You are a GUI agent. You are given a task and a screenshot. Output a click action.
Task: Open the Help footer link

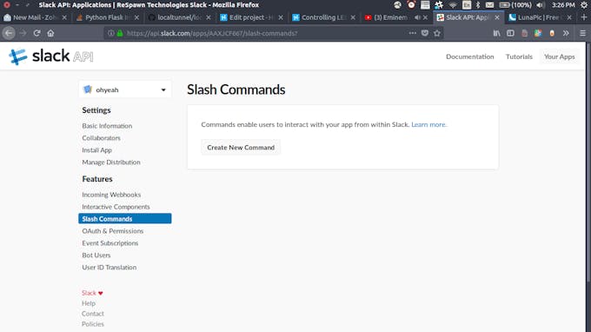(x=88, y=303)
